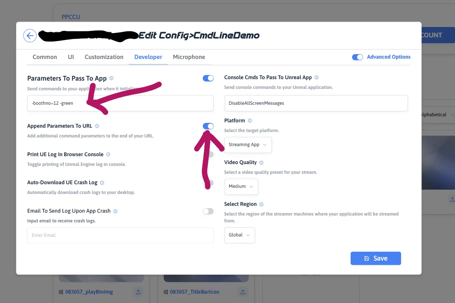Turn on Email To Send Log Upon App Crash
Screen dimensions: 455x303
tap(208, 211)
